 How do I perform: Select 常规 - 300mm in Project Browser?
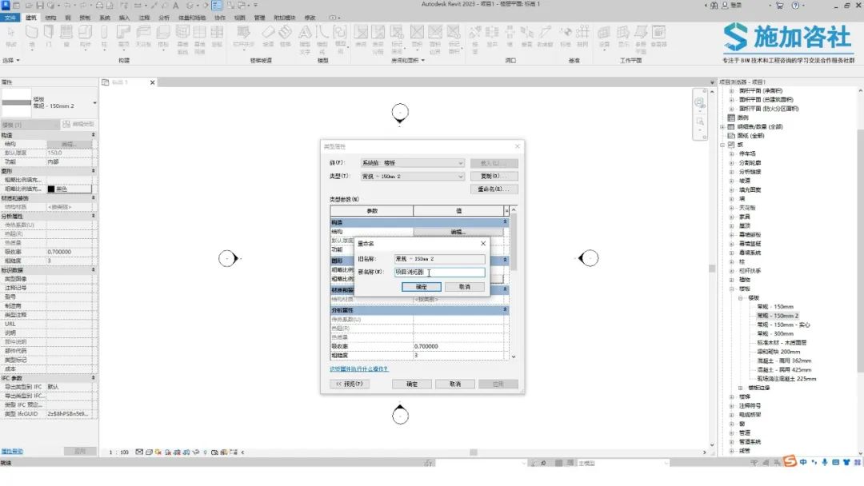pos(775,333)
